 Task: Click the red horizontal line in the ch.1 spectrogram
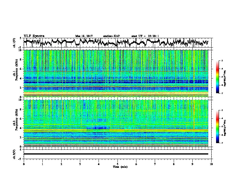(x=116, y=71)
